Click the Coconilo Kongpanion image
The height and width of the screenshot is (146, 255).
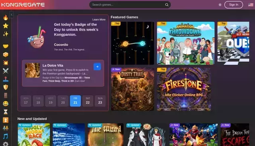(37, 37)
